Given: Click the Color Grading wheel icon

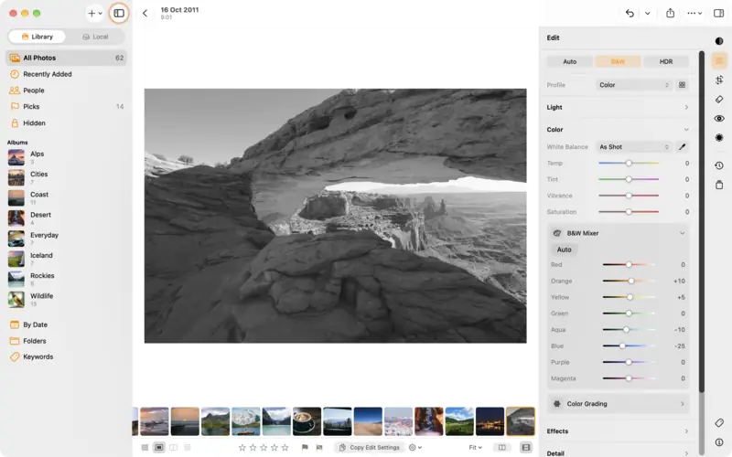Looking at the screenshot, I should click(557, 404).
